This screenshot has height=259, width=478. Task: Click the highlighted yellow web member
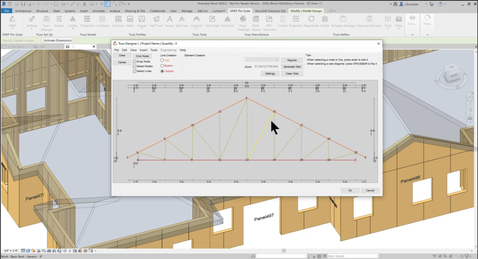point(260,137)
